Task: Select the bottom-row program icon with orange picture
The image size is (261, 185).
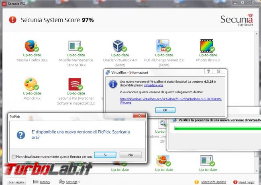Action: click(163, 160)
